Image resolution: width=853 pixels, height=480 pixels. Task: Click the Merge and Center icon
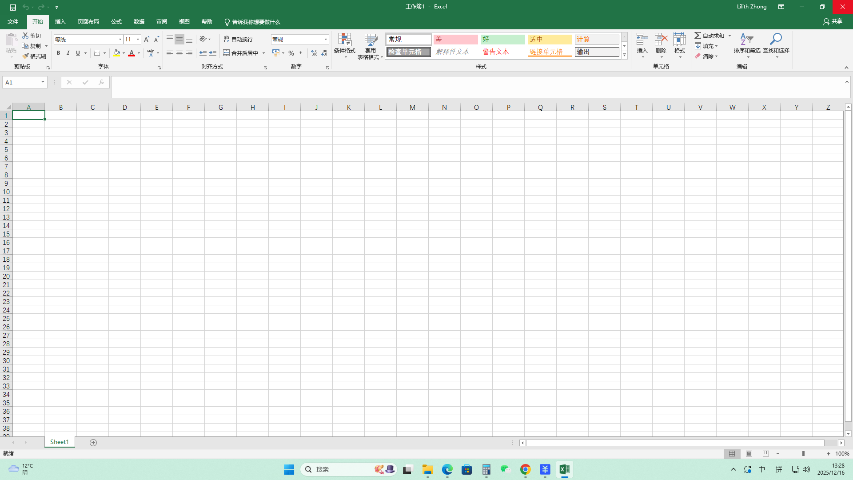click(227, 53)
